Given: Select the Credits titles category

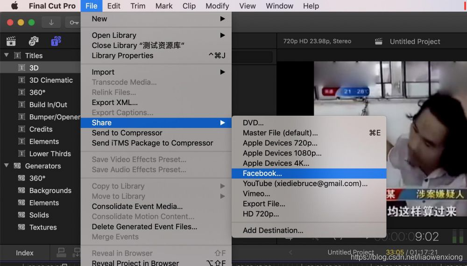Looking at the screenshot, I should (x=40, y=129).
